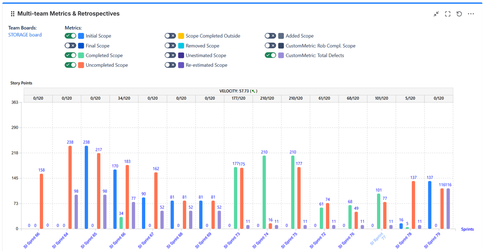
Task: Click the orange 183 uncompleted bar
Action: [127, 197]
